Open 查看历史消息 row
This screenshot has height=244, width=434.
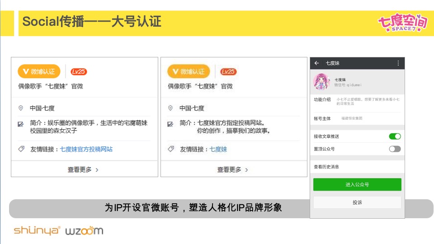coord(357,167)
